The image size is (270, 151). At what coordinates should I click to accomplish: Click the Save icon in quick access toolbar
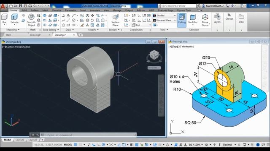click(21, 6)
